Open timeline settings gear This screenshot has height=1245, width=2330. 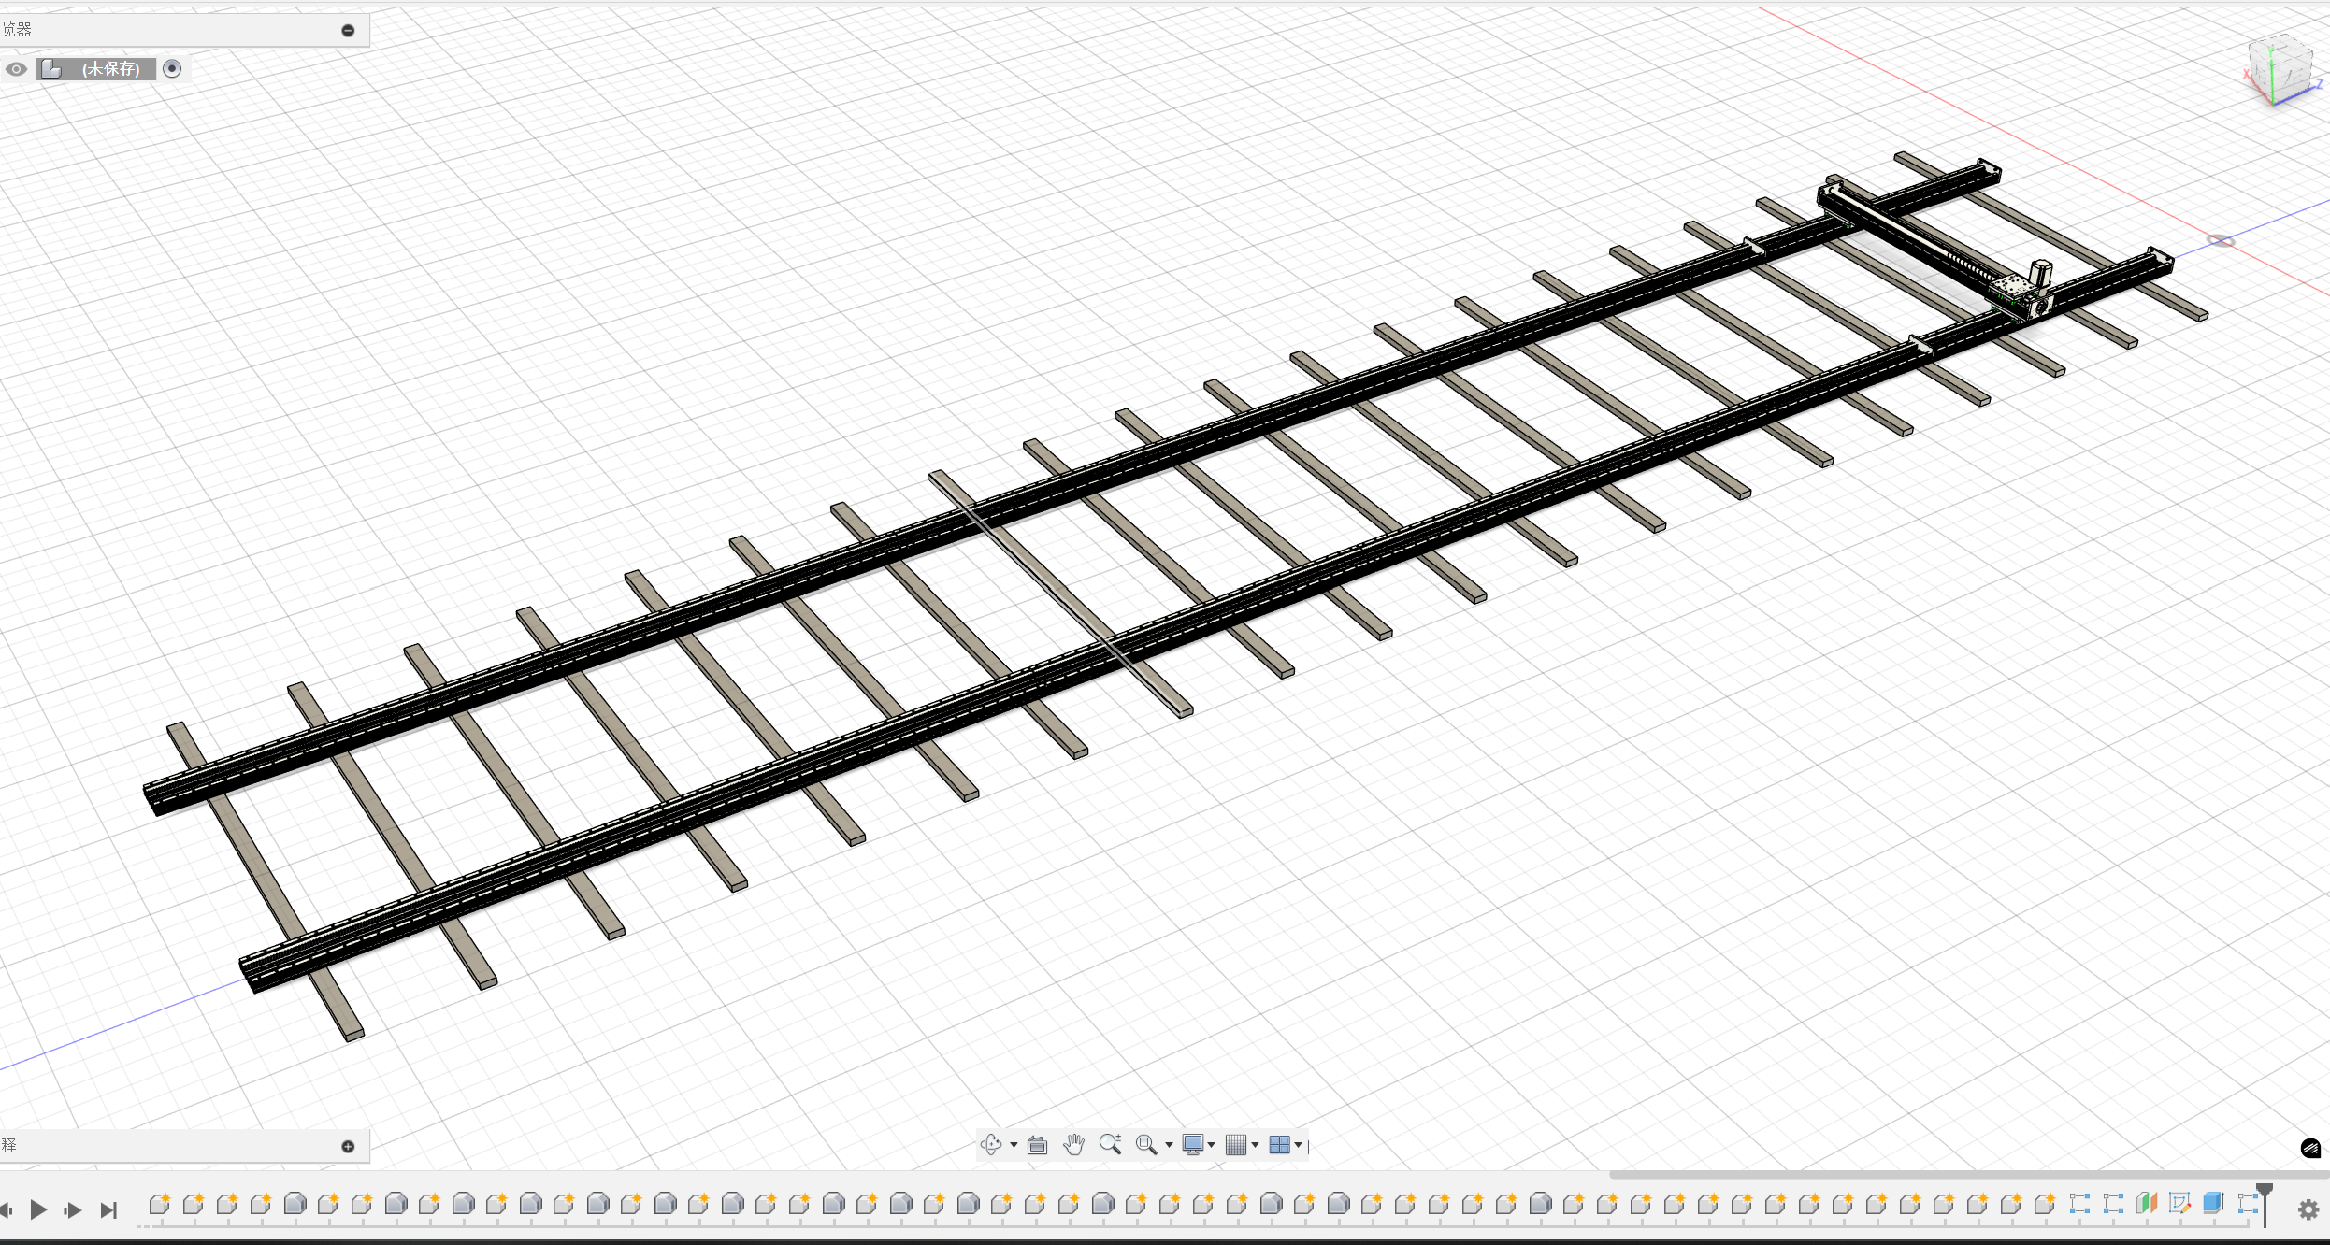tap(2308, 1209)
